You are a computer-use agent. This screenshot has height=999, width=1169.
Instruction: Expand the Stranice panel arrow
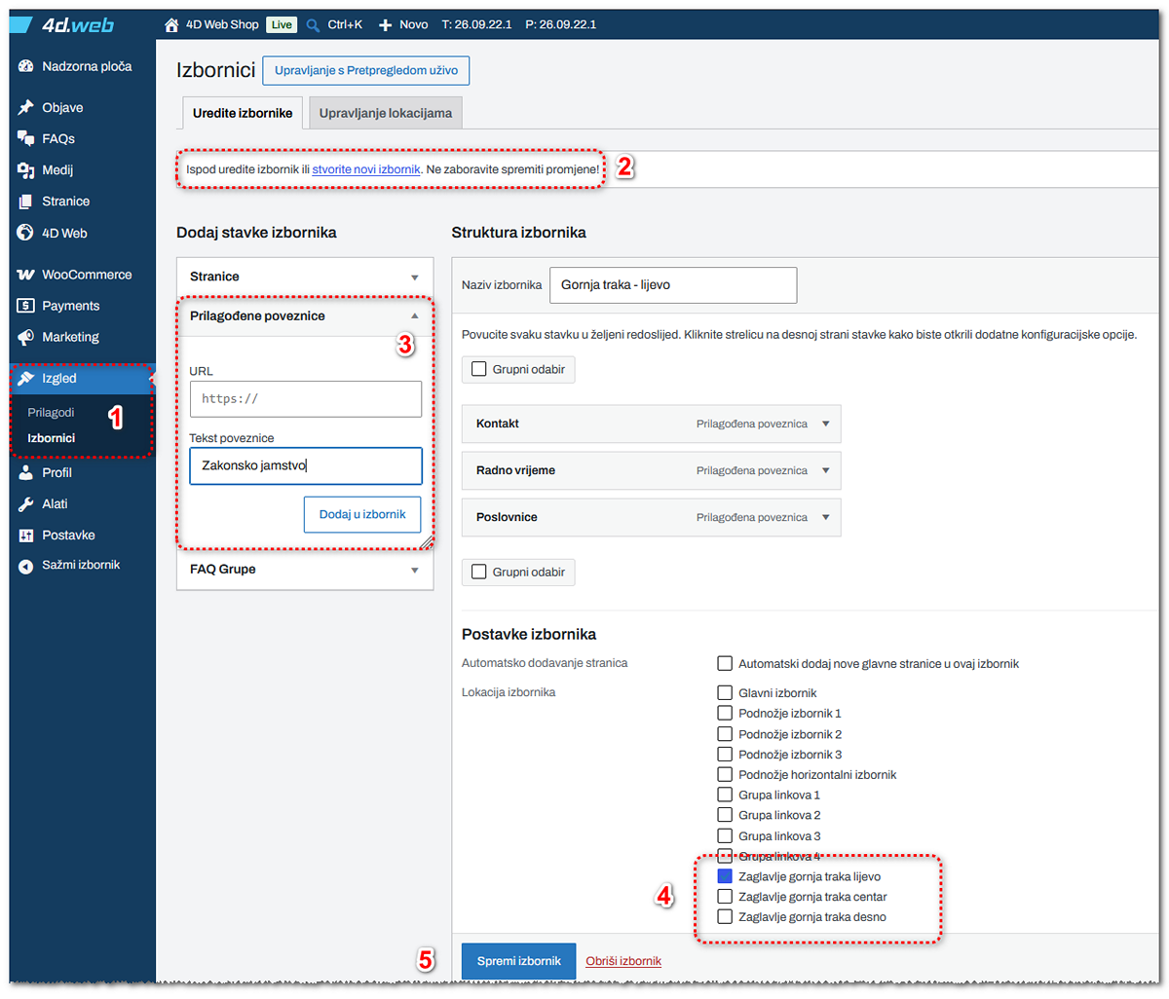pyautogui.click(x=414, y=277)
